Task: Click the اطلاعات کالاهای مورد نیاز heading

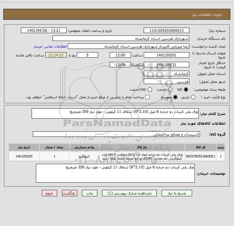Action: (x=203, y=123)
